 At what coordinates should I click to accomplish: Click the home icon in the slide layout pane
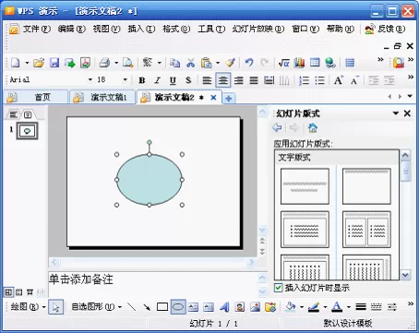(313, 127)
